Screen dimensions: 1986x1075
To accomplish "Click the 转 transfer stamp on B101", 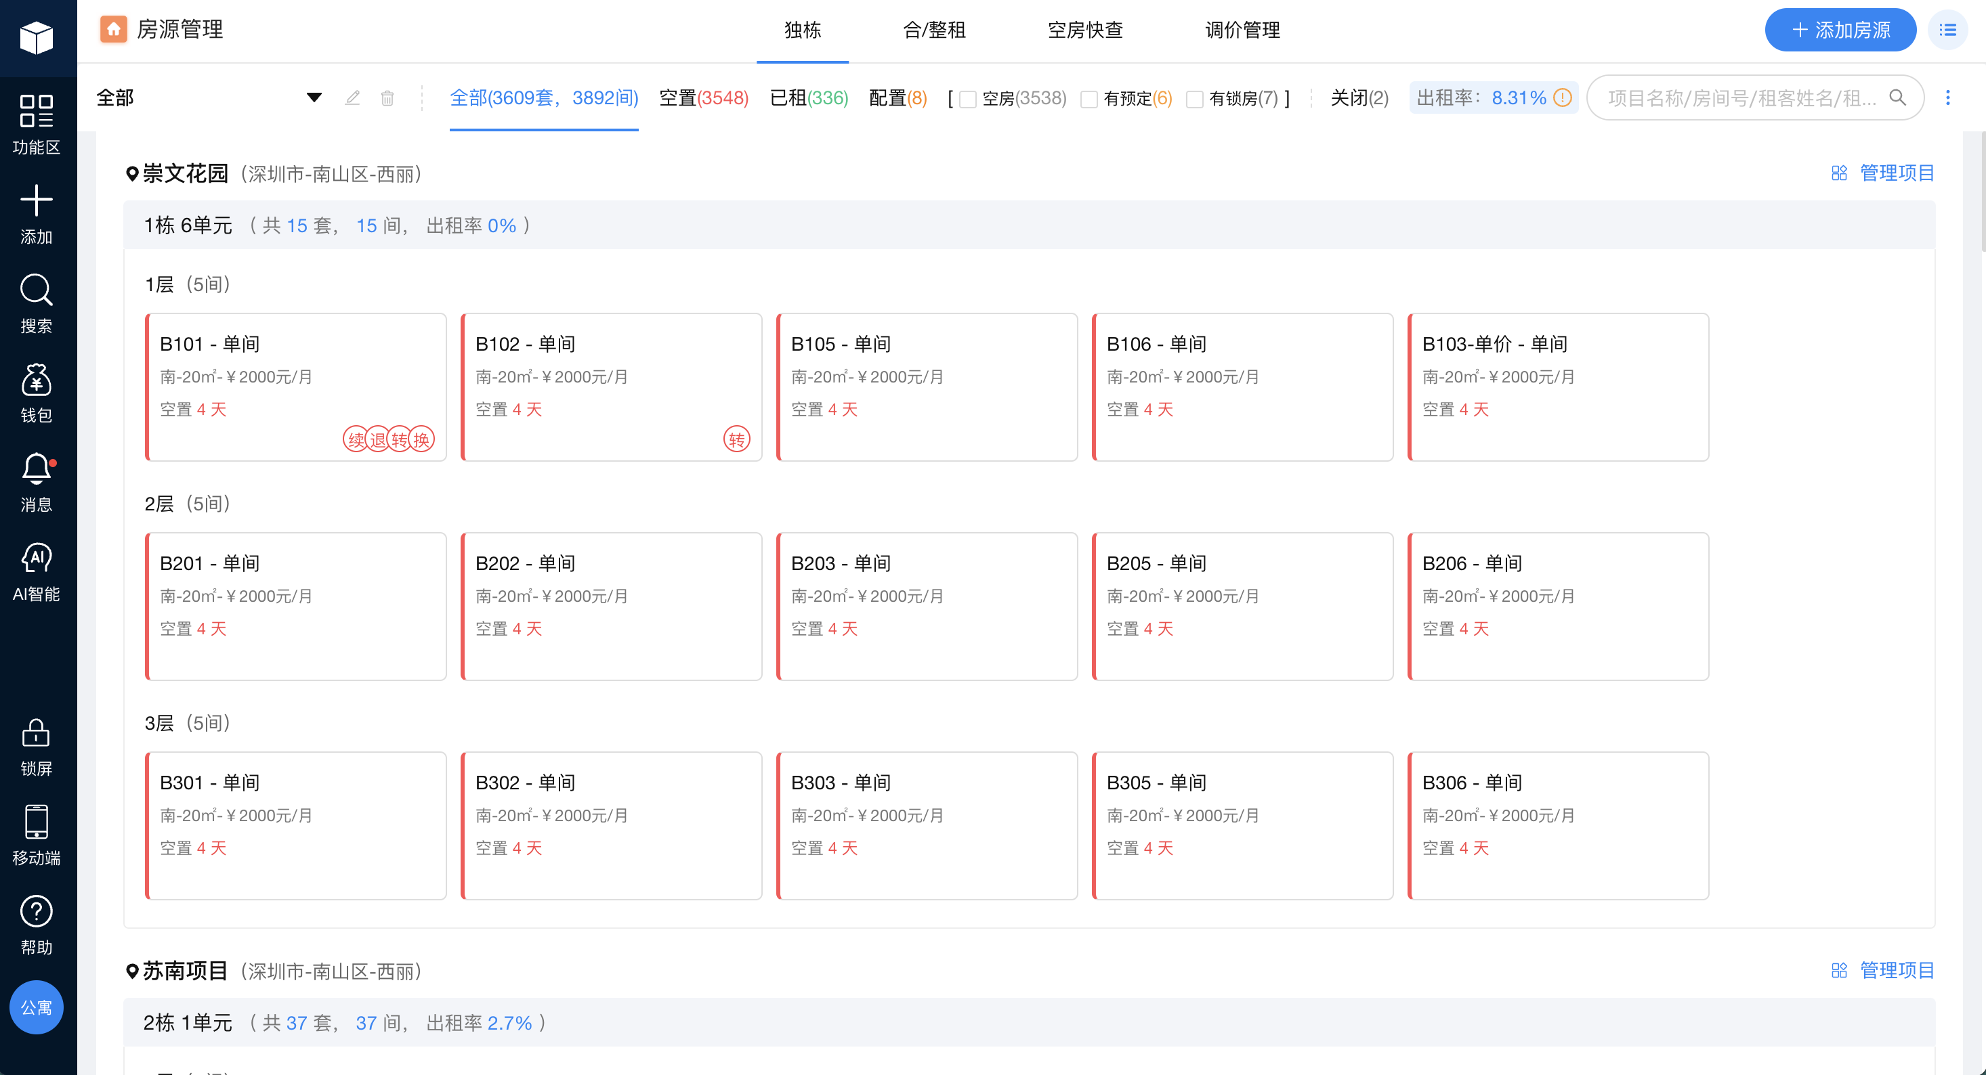I will coord(400,439).
